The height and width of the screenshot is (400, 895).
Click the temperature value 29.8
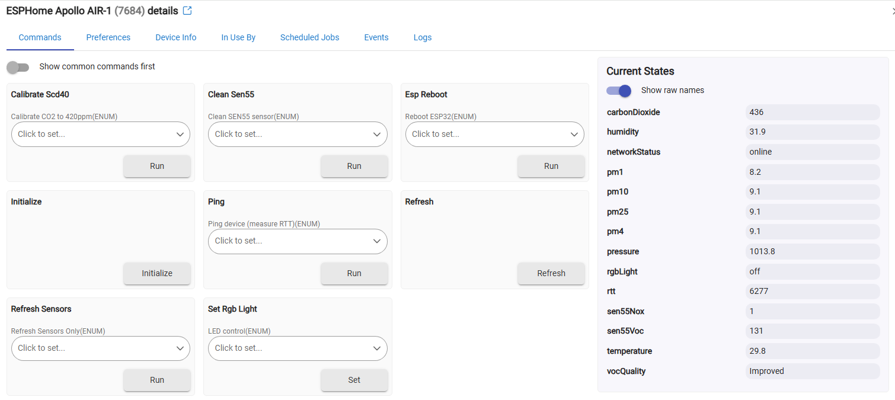[x=813, y=351]
